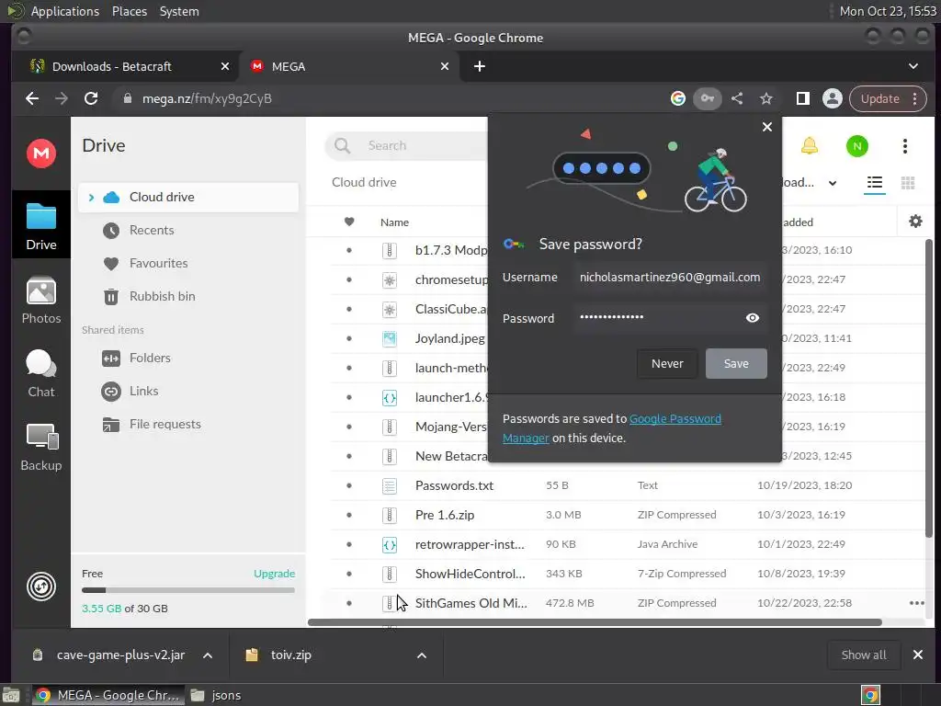This screenshot has height=706, width=941.
Task: Edit the Password field in popup
Action: [x=670, y=317]
